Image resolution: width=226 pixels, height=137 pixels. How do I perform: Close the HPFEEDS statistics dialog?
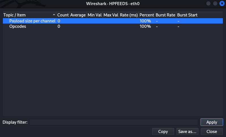click(212, 132)
